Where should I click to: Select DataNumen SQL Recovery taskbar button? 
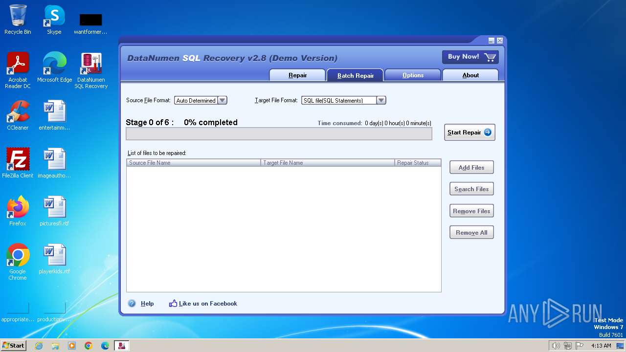pos(122,346)
